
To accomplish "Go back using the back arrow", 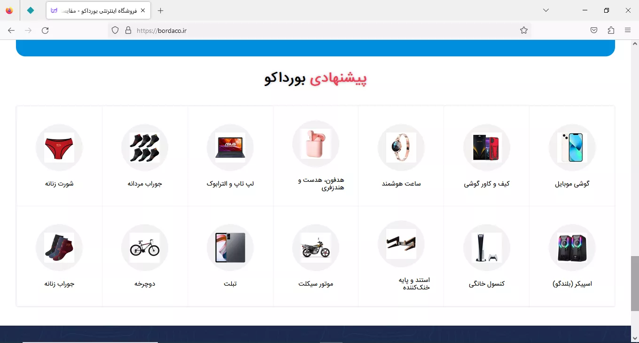I will [x=11, y=31].
